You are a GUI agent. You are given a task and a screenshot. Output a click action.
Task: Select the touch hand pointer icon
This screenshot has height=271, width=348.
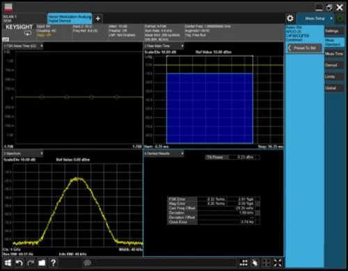(x=255, y=263)
